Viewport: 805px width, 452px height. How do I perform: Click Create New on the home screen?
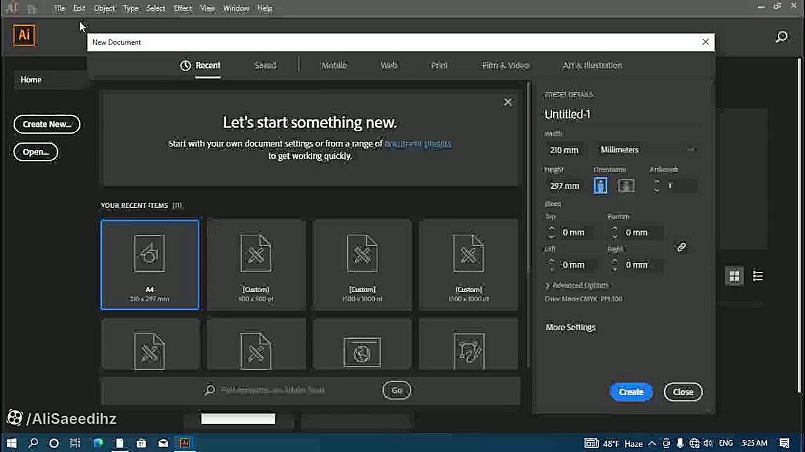point(47,124)
